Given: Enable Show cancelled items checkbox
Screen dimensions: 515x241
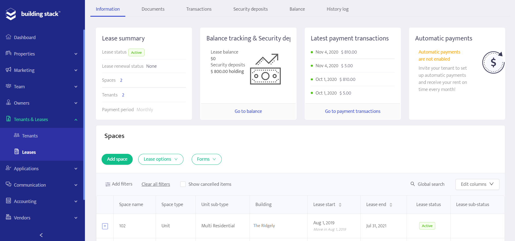Looking at the screenshot, I should (x=183, y=184).
